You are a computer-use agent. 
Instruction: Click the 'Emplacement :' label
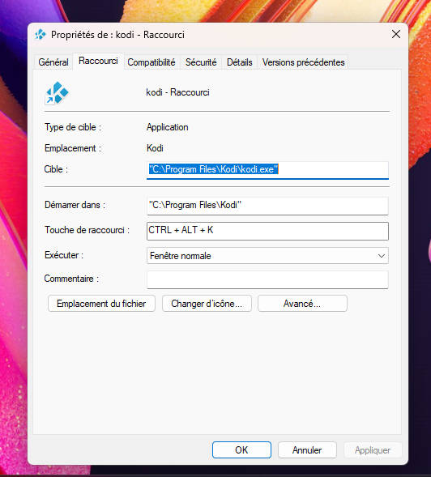[73, 148]
